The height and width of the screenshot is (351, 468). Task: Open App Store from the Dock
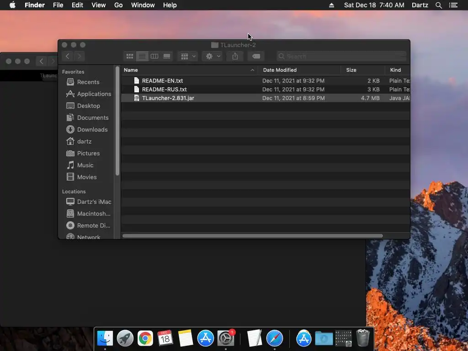tap(206, 338)
